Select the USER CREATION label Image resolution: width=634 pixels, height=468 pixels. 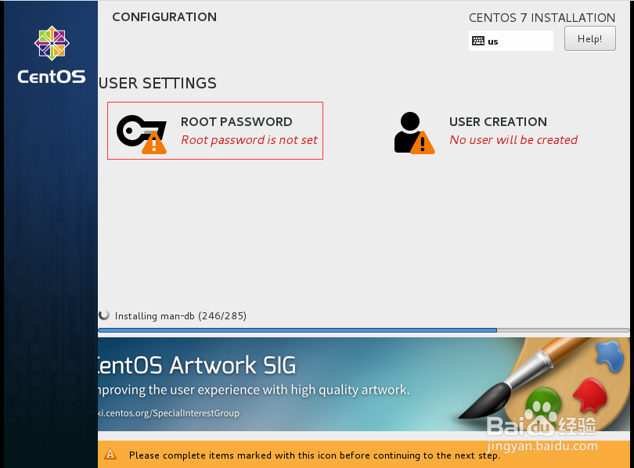tap(498, 121)
